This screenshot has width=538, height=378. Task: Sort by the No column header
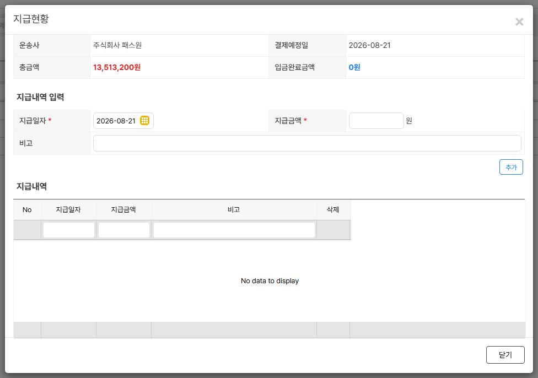pyautogui.click(x=27, y=209)
